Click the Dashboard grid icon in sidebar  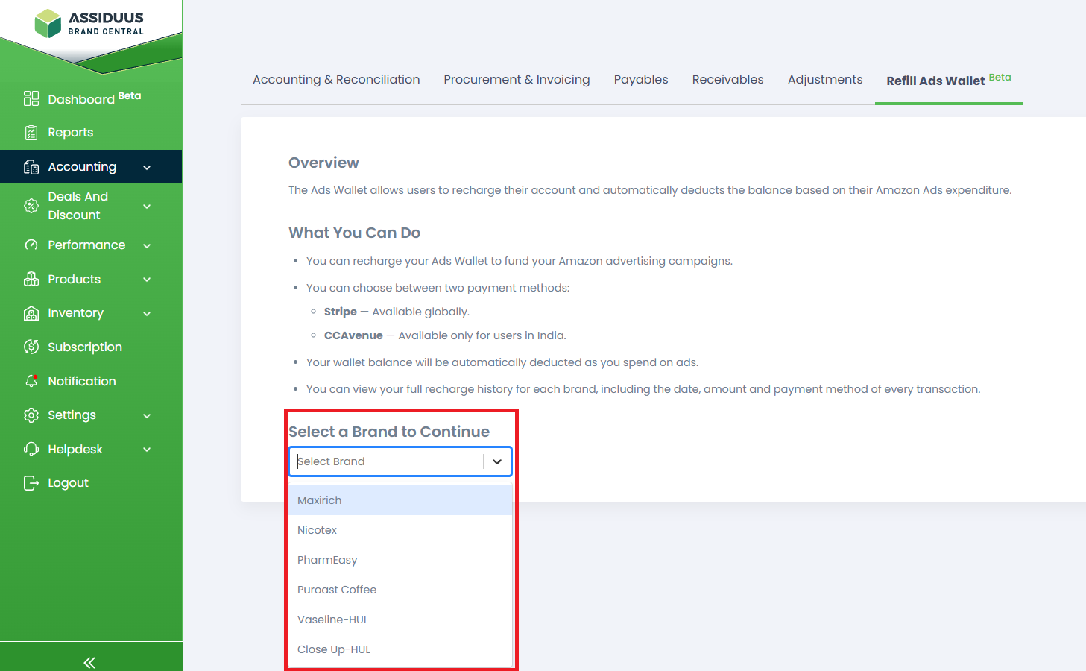pyautogui.click(x=31, y=98)
